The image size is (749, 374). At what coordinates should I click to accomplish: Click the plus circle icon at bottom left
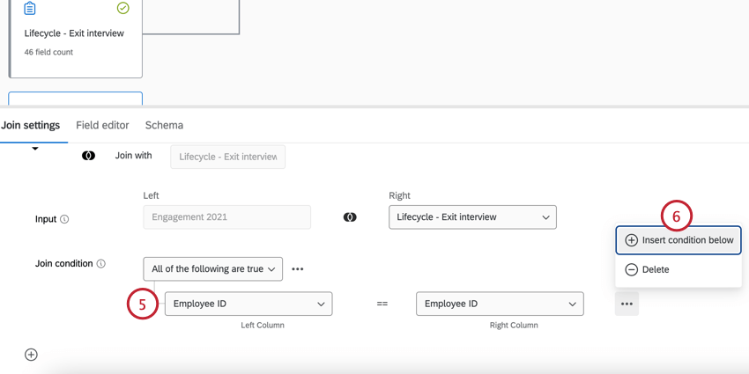click(31, 355)
